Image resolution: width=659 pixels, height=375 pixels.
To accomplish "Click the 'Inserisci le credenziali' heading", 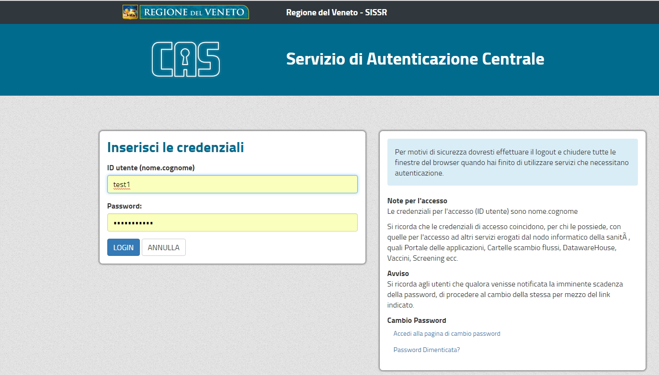I will (x=175, y=147).
